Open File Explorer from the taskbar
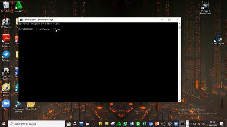227x127 pixels. point(106,124)
